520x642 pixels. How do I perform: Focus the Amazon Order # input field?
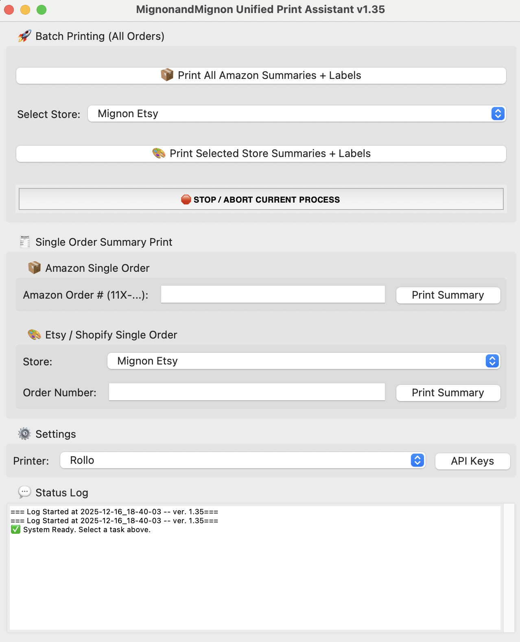tap(273, 294)
